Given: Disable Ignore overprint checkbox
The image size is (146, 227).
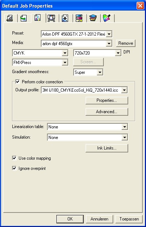Looking at the screenshot, I should coord(14,168).
